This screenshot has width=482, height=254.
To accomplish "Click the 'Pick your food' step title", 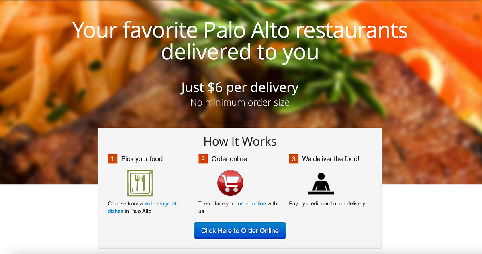I will tap(142, 159).
